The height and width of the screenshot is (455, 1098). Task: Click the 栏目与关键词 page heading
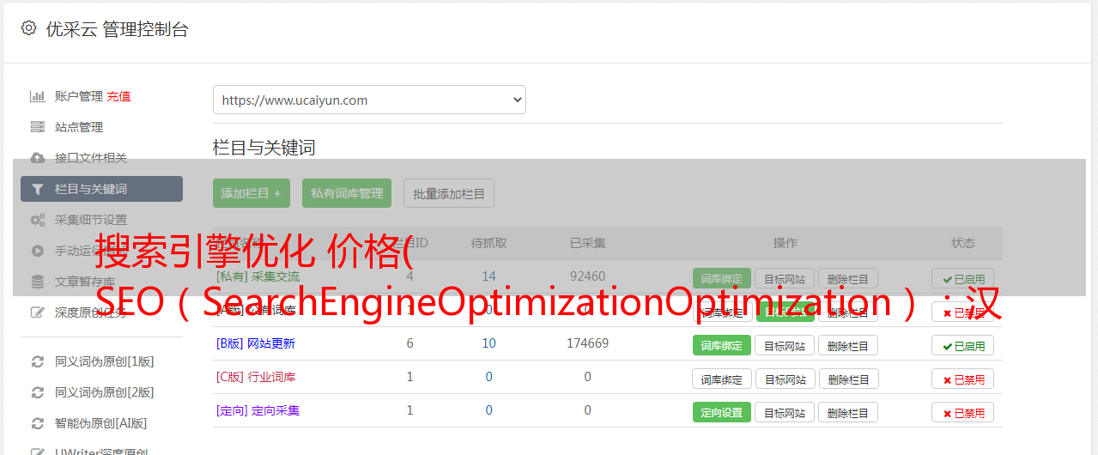point(264,148)
